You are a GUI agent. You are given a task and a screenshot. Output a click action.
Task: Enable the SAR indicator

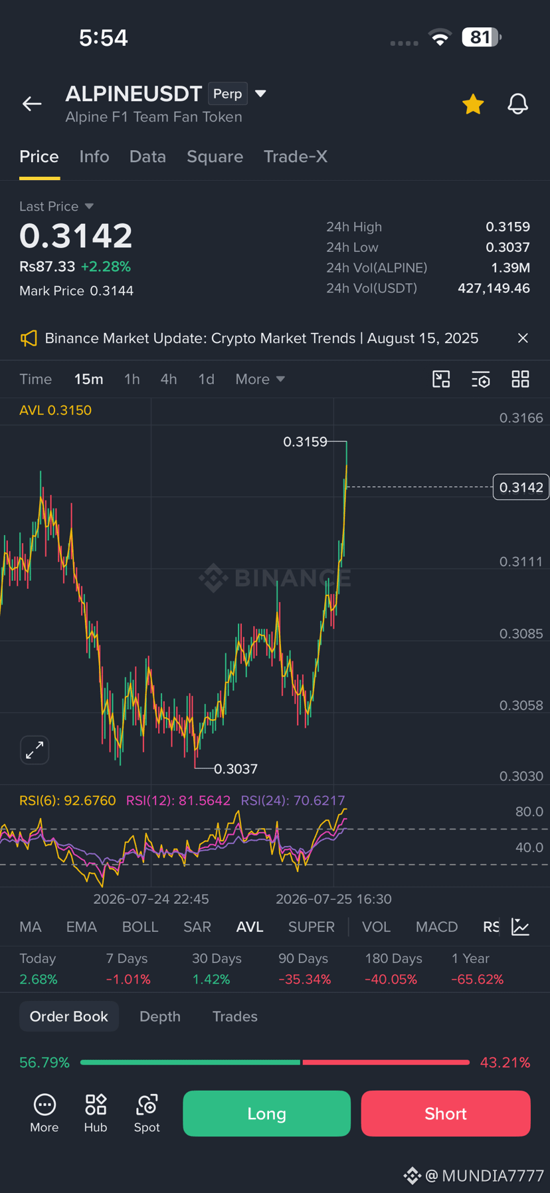click(x=197, y=927)
